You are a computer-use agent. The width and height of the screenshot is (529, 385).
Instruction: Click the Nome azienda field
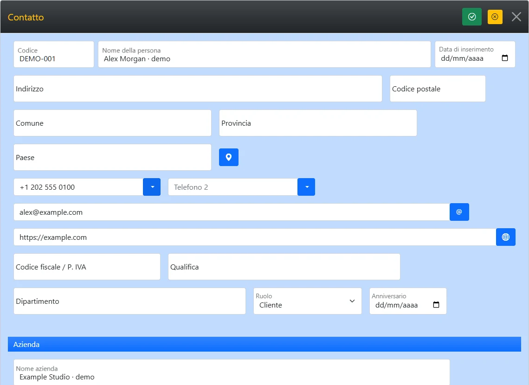coord(232,372)
